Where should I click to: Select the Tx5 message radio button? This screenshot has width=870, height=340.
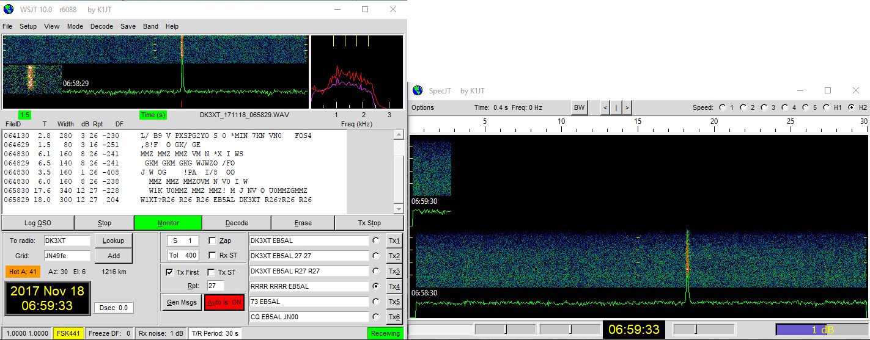pos(375,302)
